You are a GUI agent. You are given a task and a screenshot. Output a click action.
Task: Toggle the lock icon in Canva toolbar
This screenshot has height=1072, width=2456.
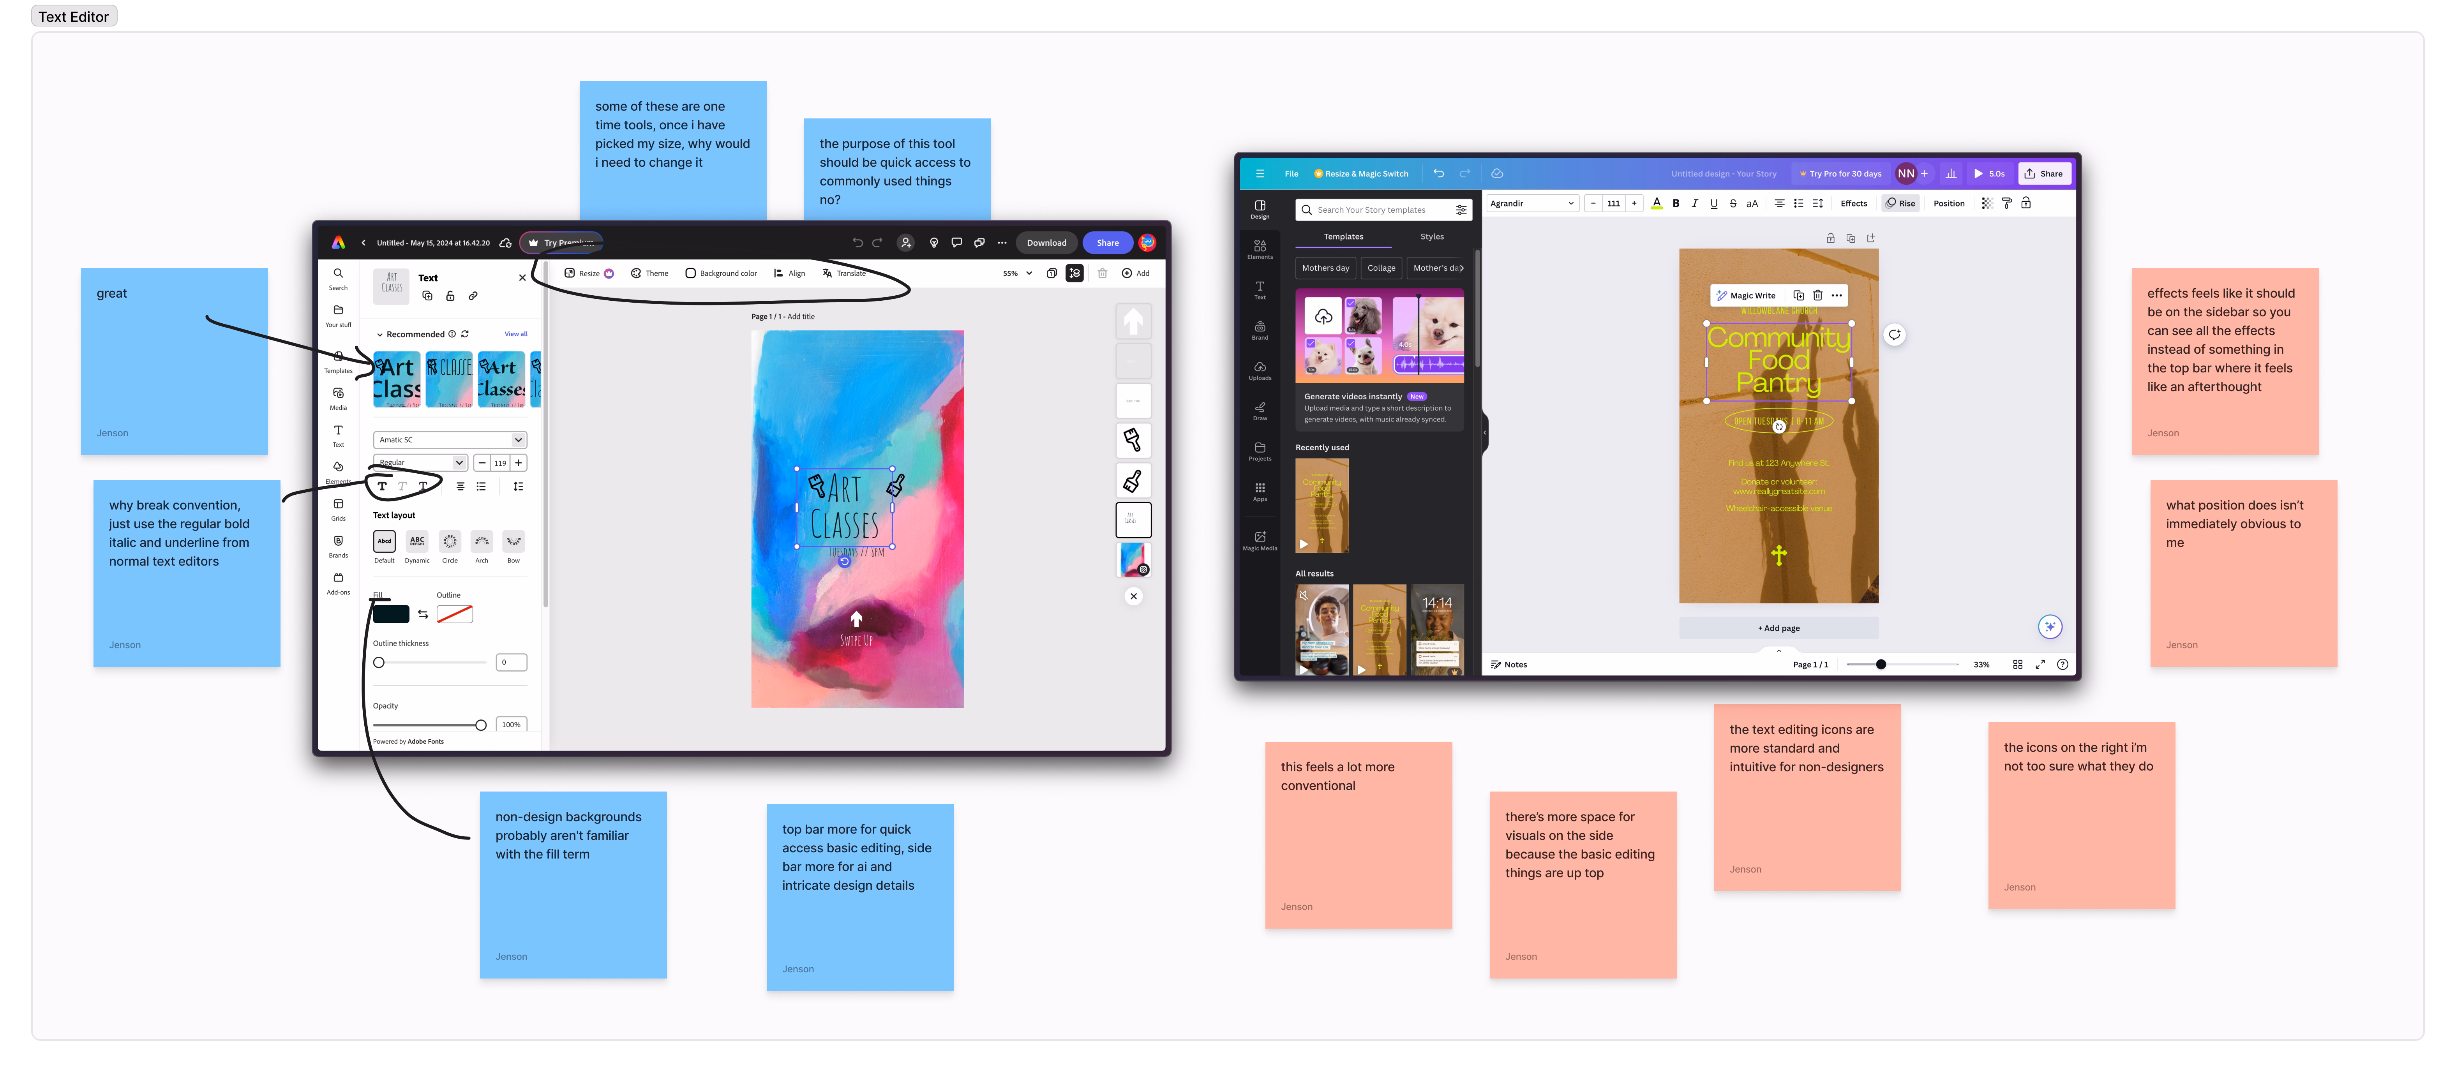[2026, 203]
